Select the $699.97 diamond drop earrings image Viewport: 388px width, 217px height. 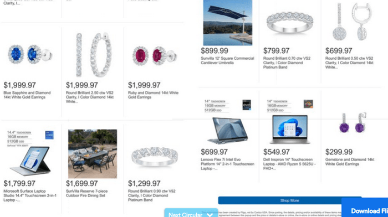pos(352,22)
